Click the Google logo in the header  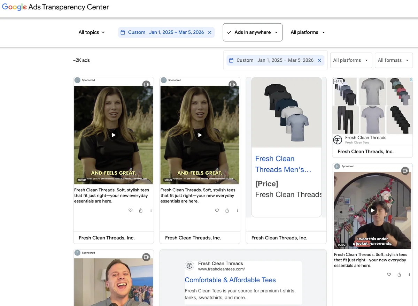click(14, 7)
